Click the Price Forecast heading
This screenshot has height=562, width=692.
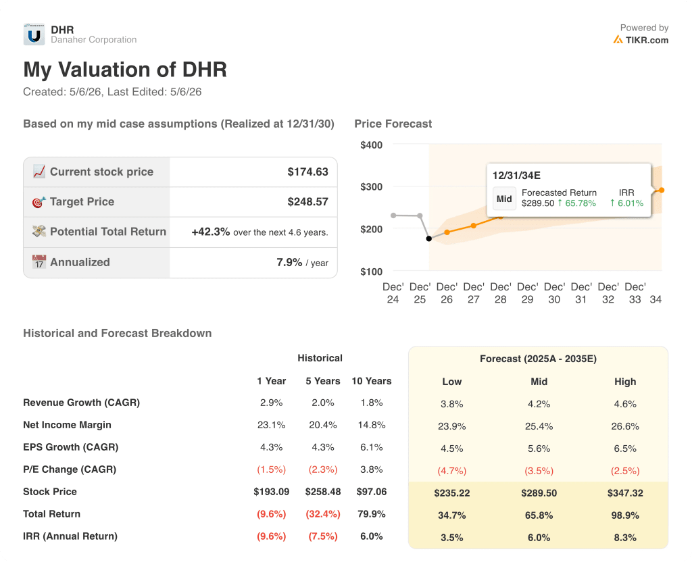tap(393, 124)
